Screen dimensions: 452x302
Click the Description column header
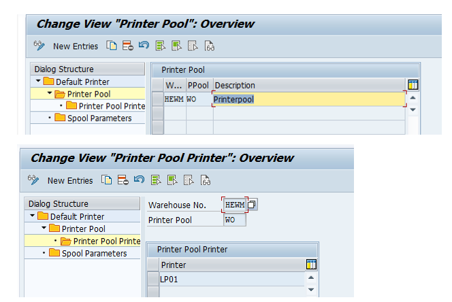pyautogui.click(x=309, y=85)
